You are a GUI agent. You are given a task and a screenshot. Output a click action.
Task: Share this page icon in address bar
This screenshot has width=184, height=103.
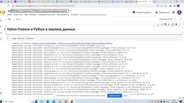pyautogui.click(x=162, y=6)
